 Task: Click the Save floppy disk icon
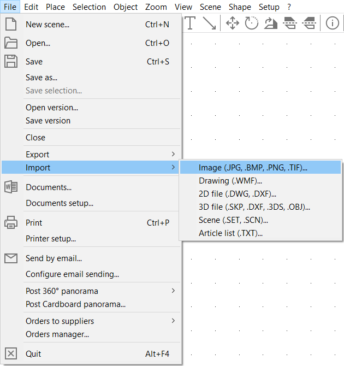11,62
